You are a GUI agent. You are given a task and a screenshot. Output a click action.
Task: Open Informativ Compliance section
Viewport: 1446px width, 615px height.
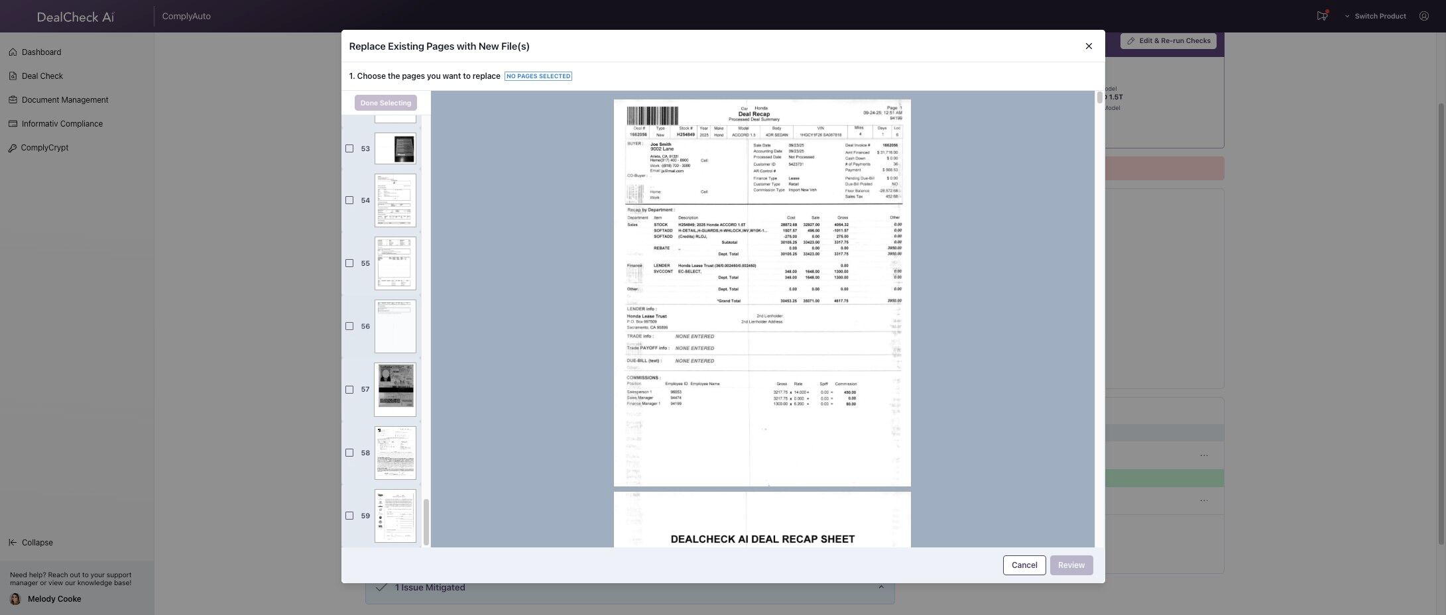coord(62,123)
